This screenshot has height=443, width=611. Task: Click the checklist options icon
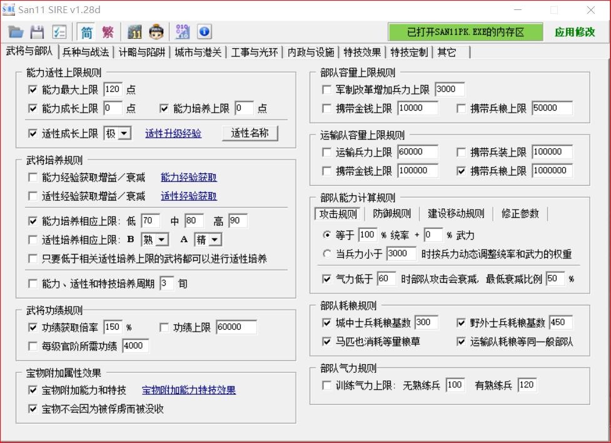[59, 31]
